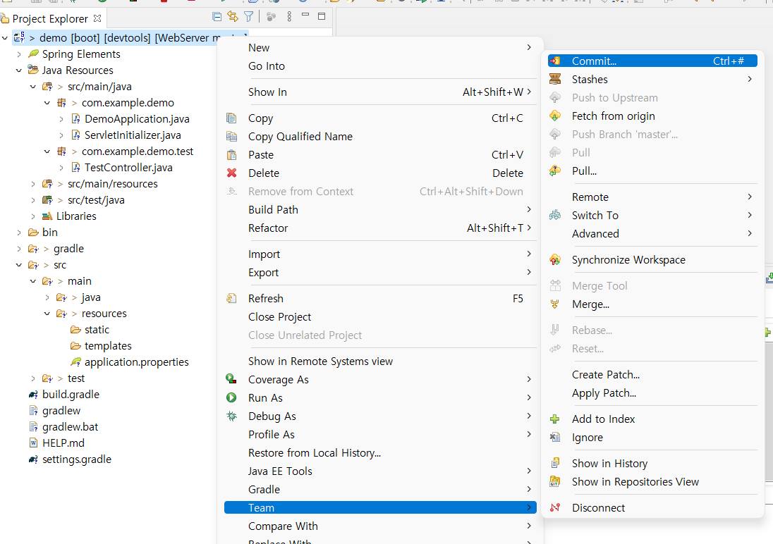Viewport: 773px width, 544px height.
Task: Open the Show In submenu
Action: [380, 92]
